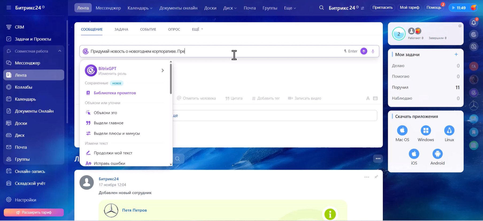Click the feed search magnifier icon
The image size is (483, 221).
[177, 159]
